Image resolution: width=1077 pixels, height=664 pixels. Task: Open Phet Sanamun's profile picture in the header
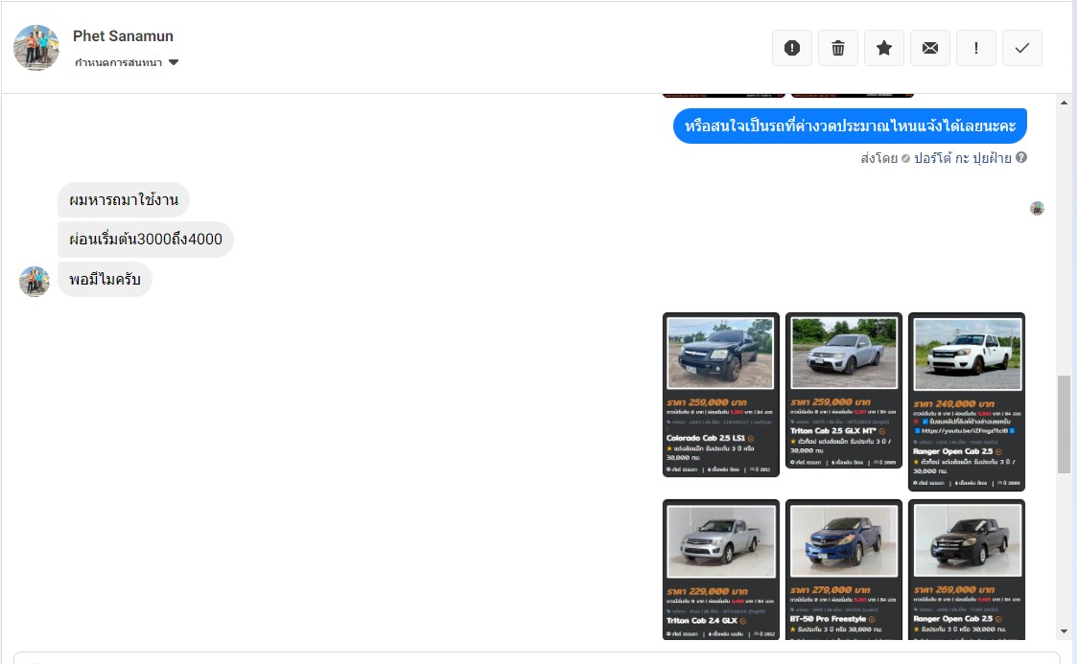[x=36, y=48]
